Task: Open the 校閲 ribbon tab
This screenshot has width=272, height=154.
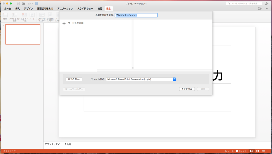Action: (x=100, y=8)
